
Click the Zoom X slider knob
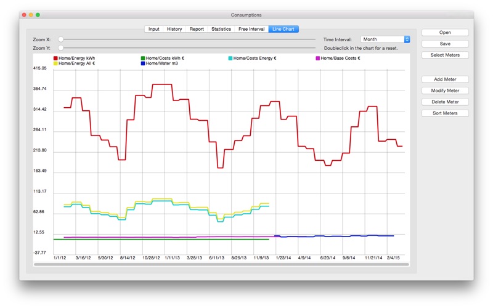pyautogui.click(x=61, y=39)
